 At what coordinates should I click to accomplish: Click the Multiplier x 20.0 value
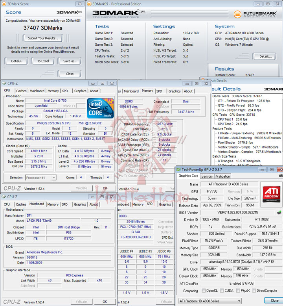pos(39,156)
